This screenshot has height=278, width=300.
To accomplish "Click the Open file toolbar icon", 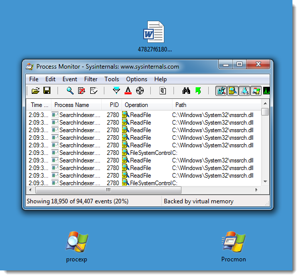I will pos(35,90).
